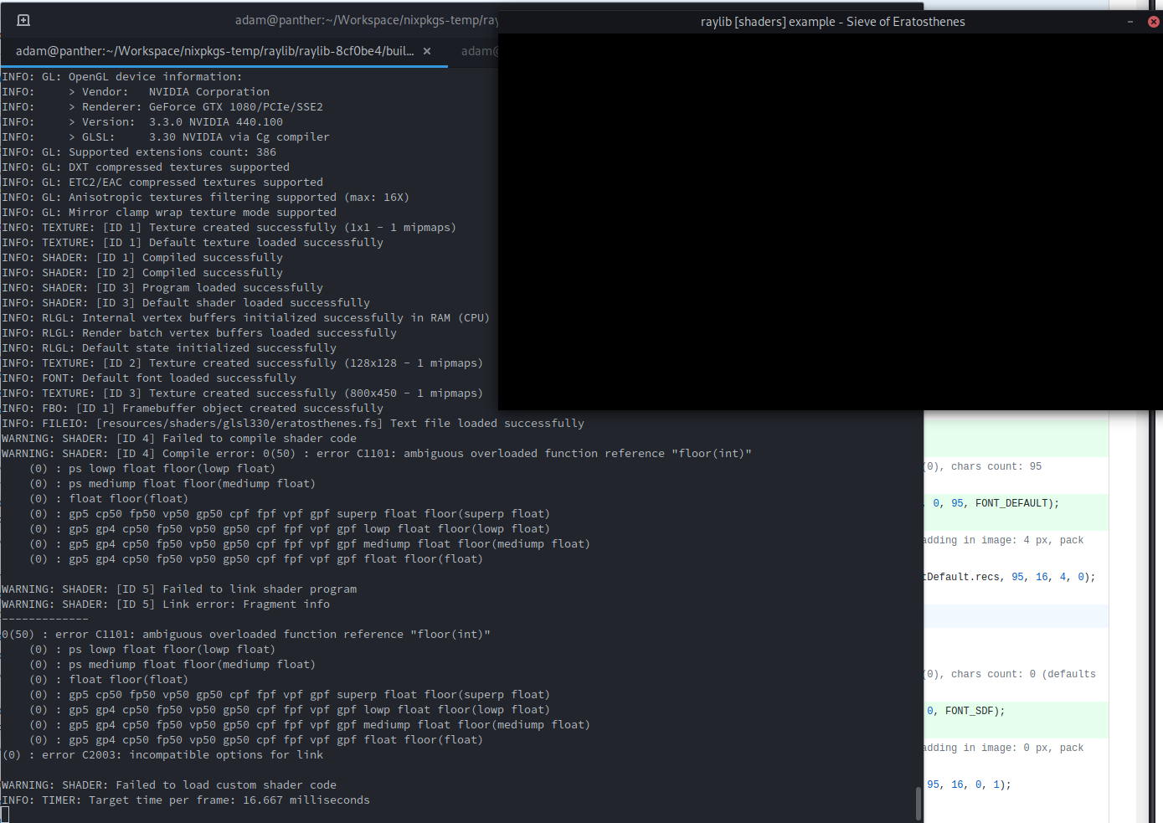Place the cursor at the terminal prompt

tap(8, 812)
